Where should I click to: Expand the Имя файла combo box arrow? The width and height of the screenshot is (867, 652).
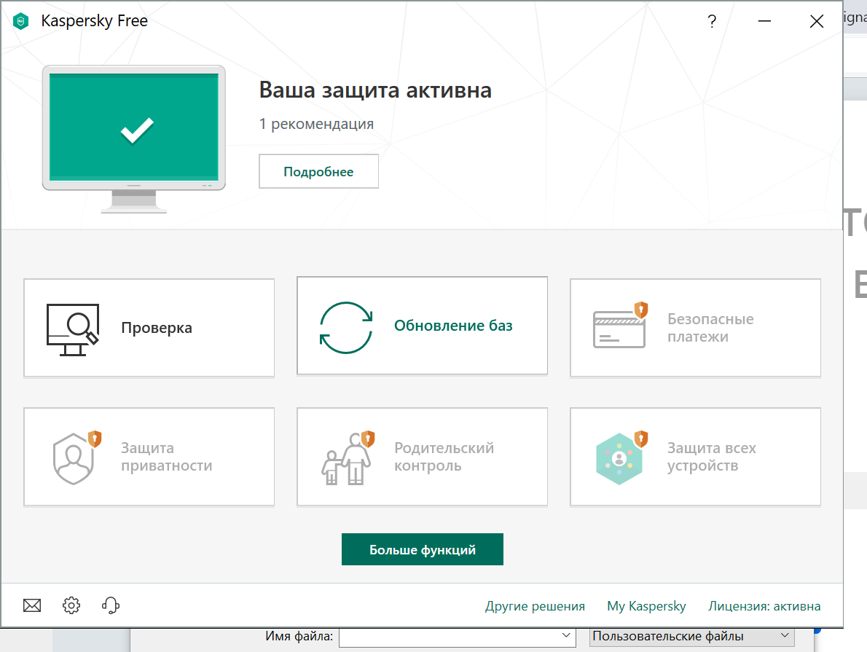coord(565,635)
